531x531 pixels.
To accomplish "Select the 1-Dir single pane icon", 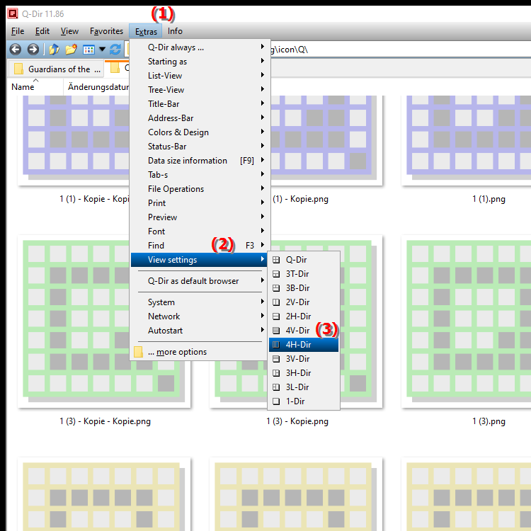I will point(276,401).
